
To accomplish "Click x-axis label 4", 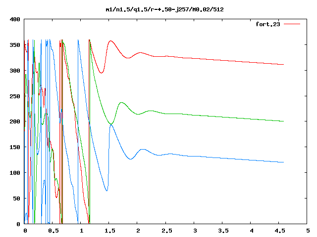I will click(x=251, y=231).
